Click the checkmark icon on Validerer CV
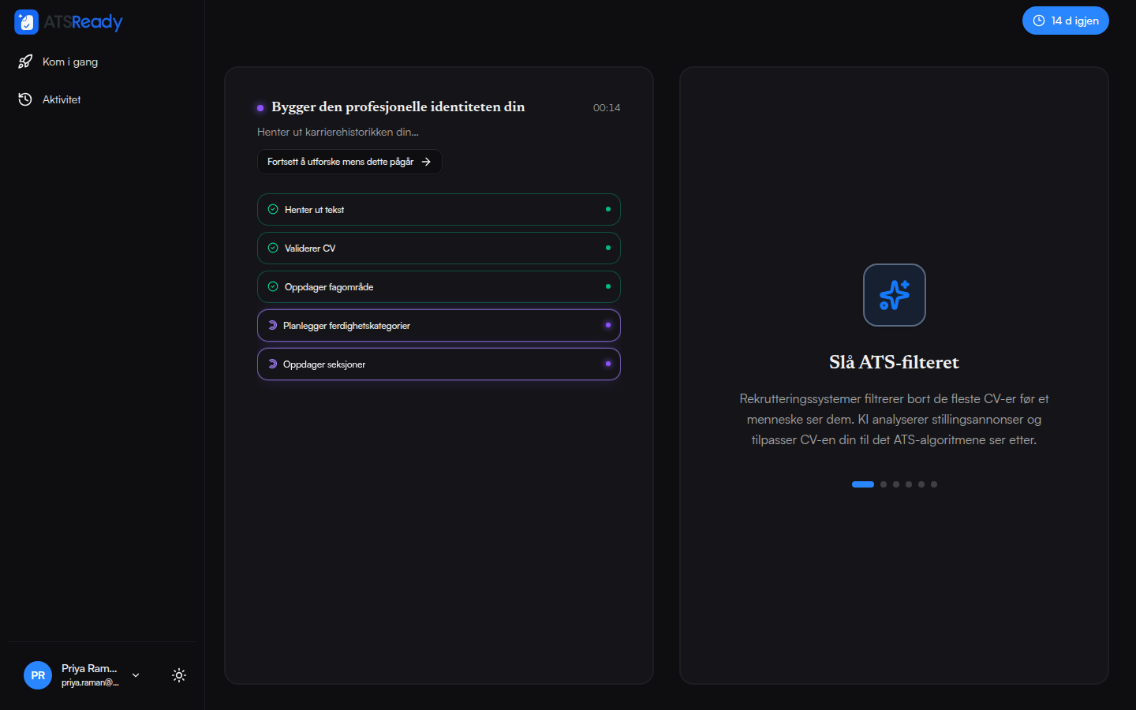This screenshot has height=710, width=1136. [x=273, y=248]
